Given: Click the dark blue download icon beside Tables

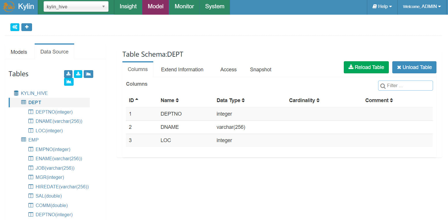Looking at the screenshot, I should click(x=68, y=74).
